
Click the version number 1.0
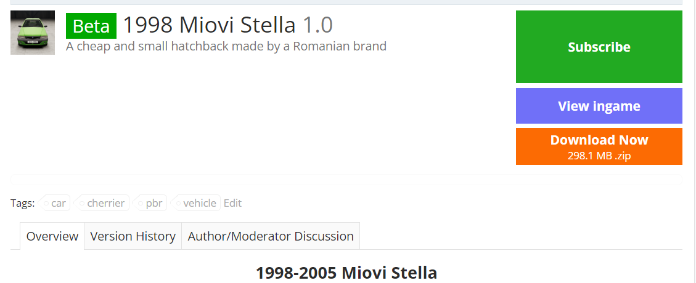(318, 25)
